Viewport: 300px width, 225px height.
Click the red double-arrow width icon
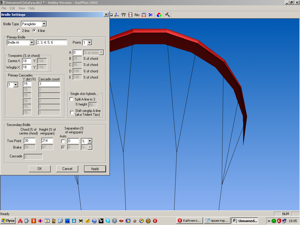coord(130,15)
